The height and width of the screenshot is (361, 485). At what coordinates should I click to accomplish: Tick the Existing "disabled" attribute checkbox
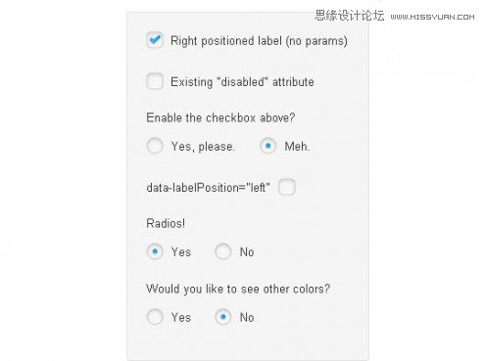pos(155,81)
